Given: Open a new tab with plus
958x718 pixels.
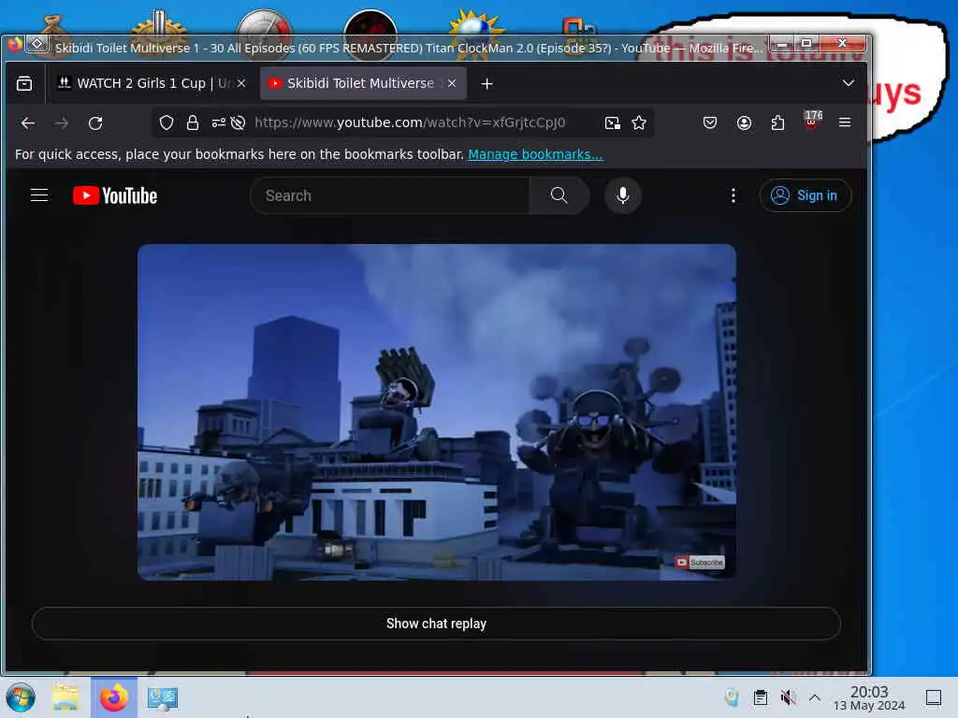Looking at the screenshot, I should (x=486, y=83).
